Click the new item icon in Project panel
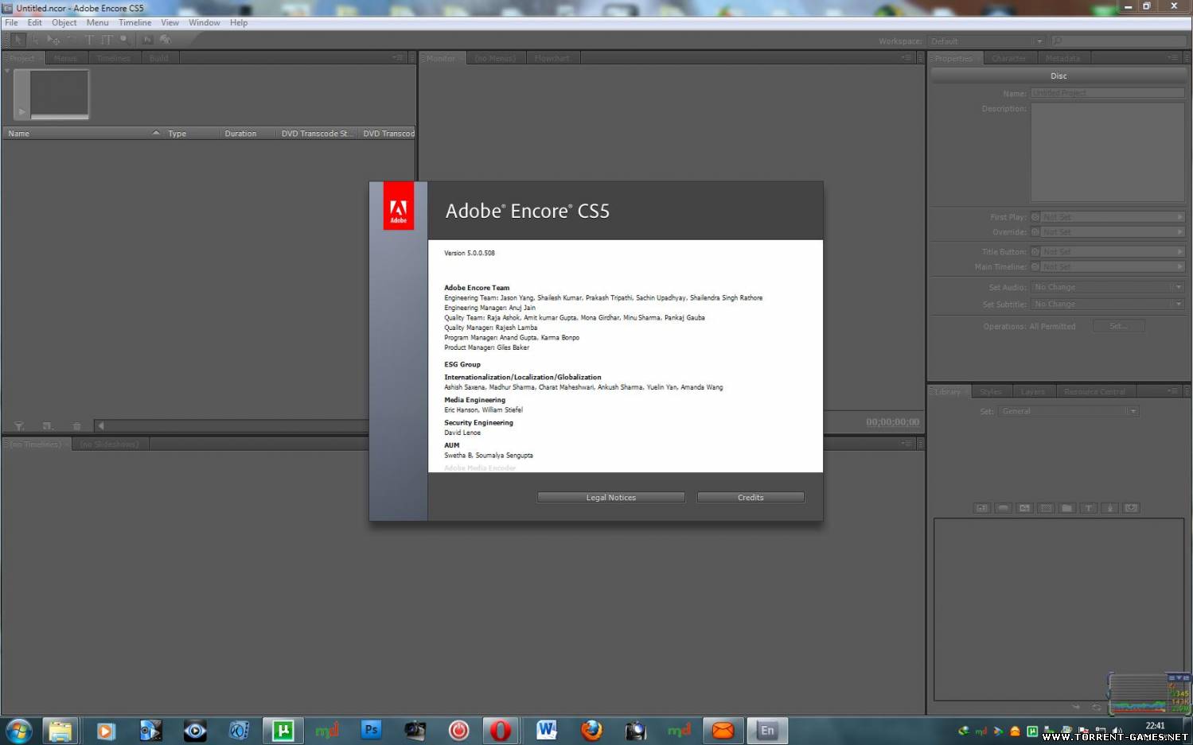Screen dimensions: 1193x745 pyautogui.click(x=48, y=426)
